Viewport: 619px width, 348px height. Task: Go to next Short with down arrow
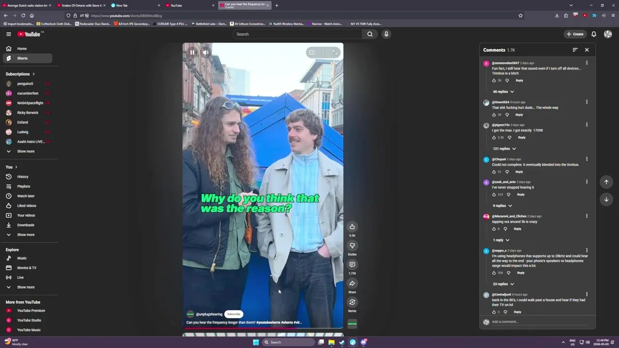click(606, 200)
